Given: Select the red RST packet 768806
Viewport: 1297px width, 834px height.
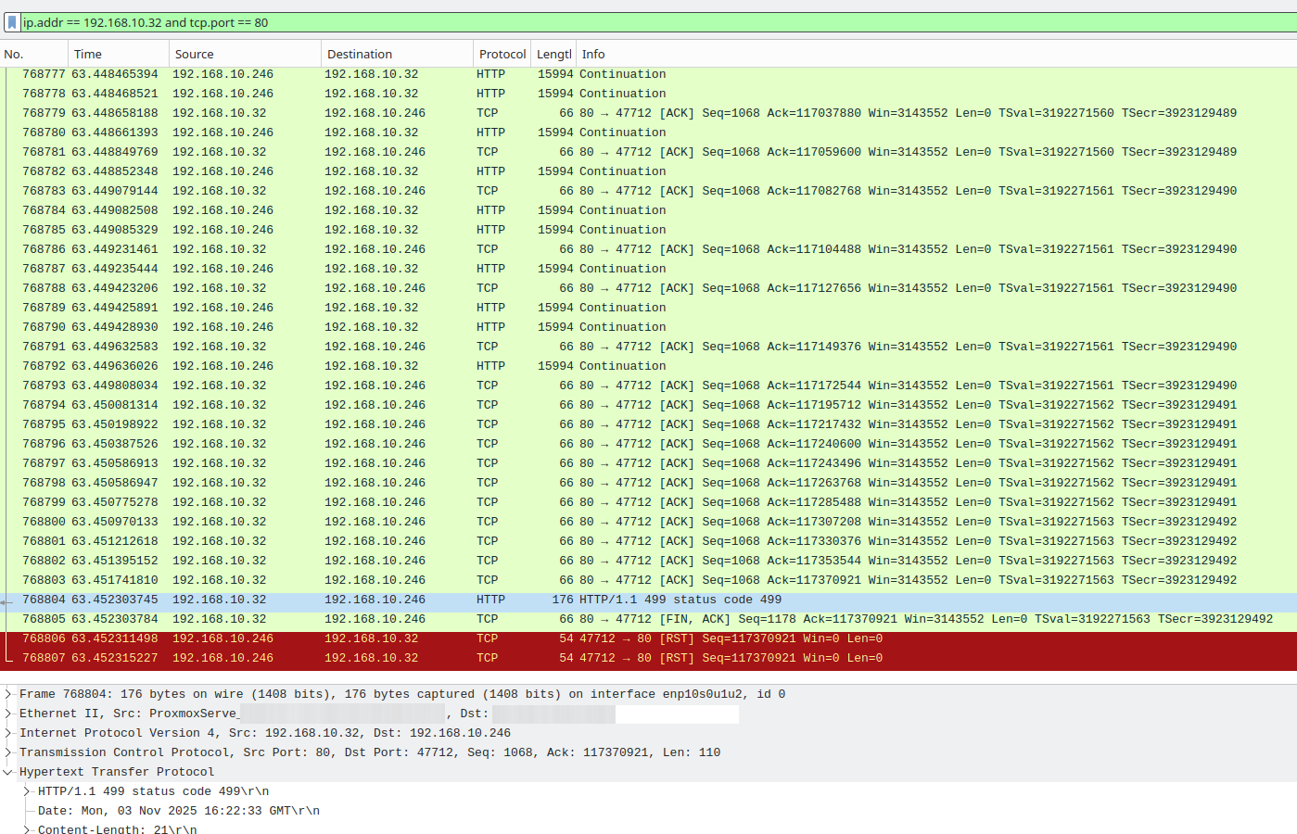Looking at the screenshot, I should (x=649, y=638).
